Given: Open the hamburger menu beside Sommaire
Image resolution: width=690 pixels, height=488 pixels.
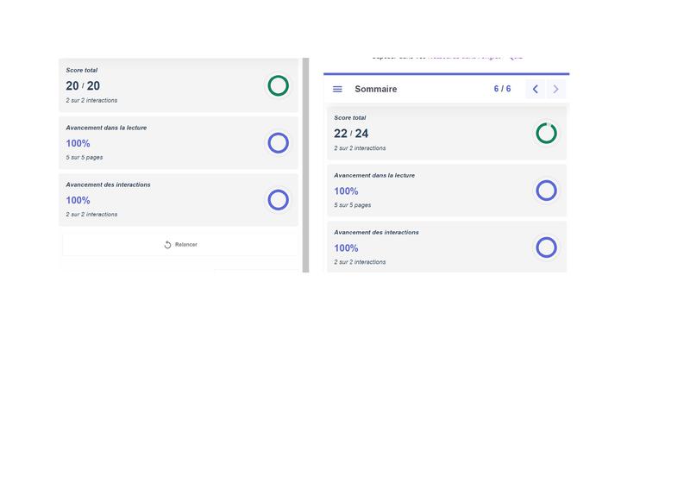Looking at the screenshot, I should pos(337,90).
